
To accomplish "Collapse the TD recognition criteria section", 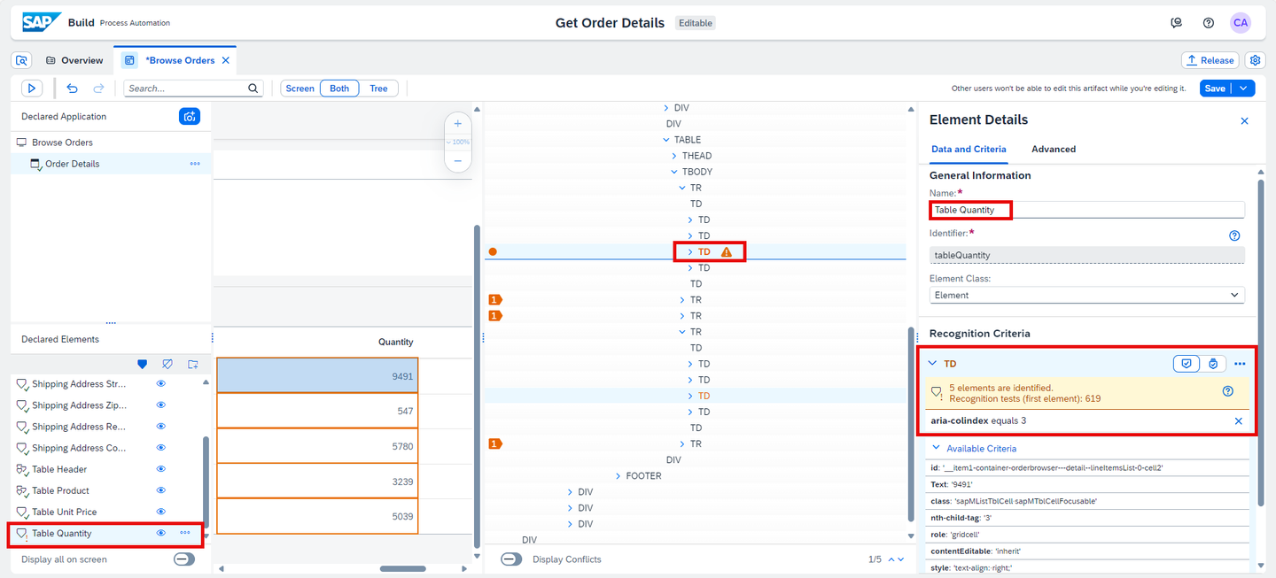I will tap(932, 363).
